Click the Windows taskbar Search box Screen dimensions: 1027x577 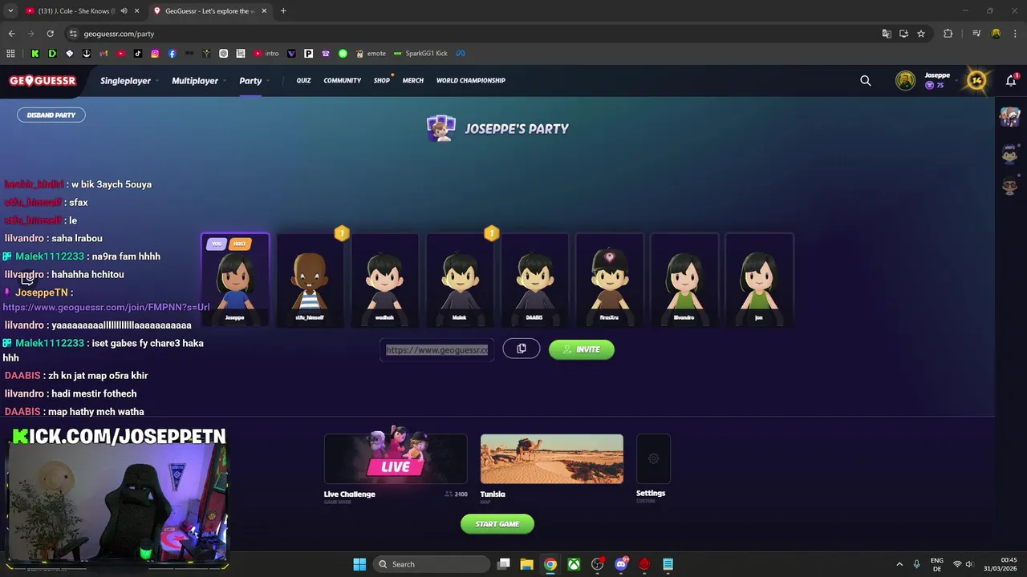[433, 564]
